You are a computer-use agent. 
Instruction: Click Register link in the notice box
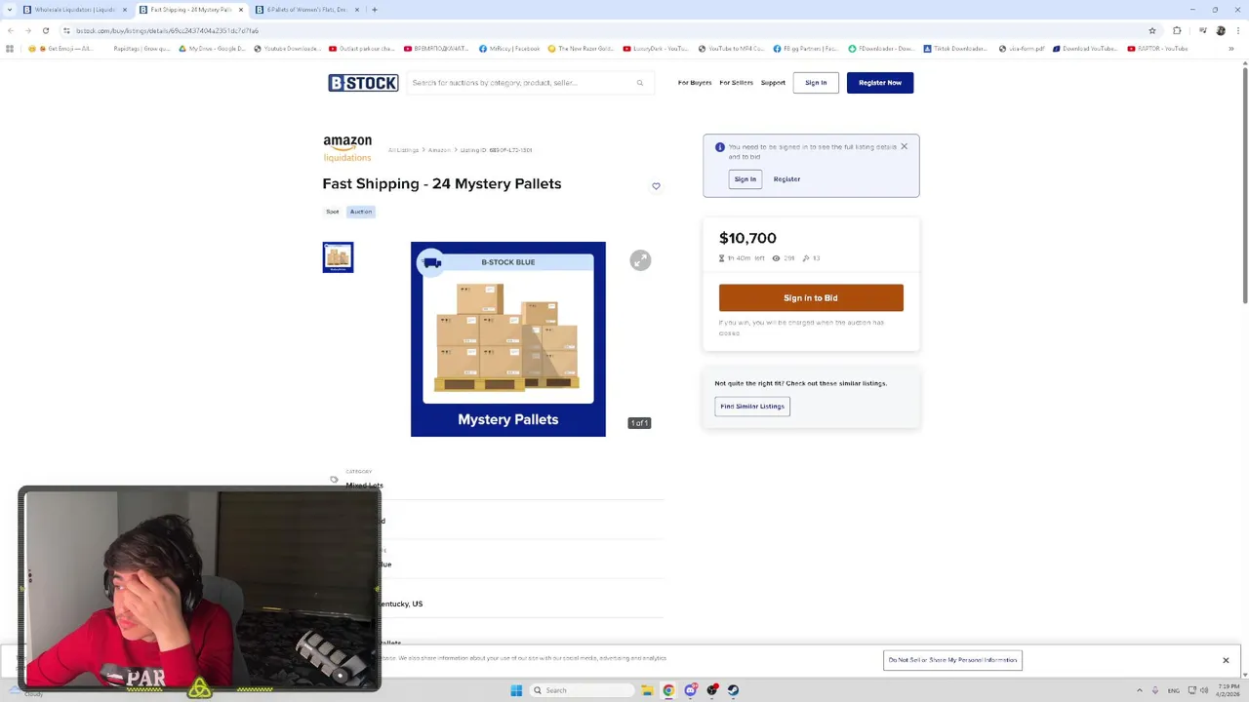coord(786,179)
